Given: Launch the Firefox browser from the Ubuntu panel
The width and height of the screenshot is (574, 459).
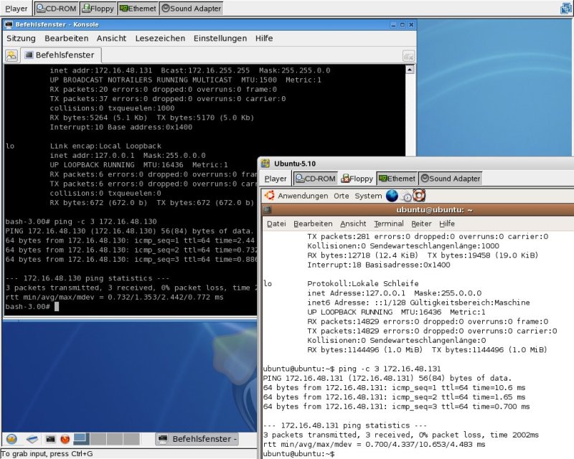Looking at the screenshot, I should 392,196.
